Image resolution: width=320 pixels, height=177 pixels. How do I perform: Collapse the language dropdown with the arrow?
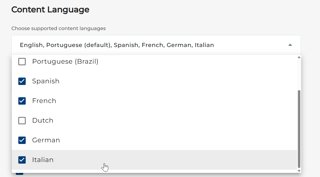[x=290, y=45]
